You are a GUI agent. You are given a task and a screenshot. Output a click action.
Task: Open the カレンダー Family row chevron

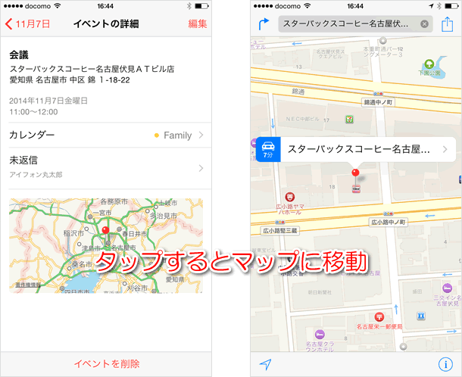[x=201, y=136]
